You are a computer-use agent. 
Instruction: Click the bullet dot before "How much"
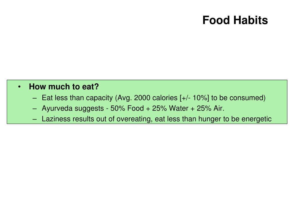(x=19, y=87)
